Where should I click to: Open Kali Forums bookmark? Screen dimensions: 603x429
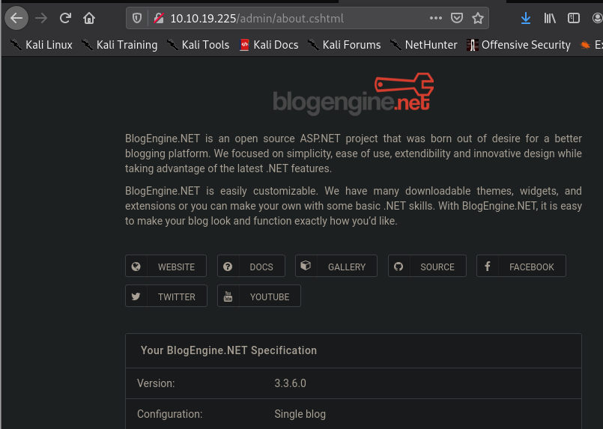pyautogui.click(x=344, y=45)
